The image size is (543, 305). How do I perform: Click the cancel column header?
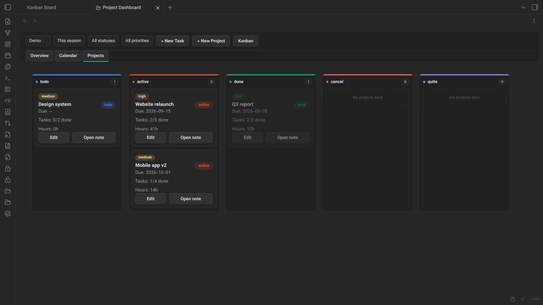[x=368, y=82]
